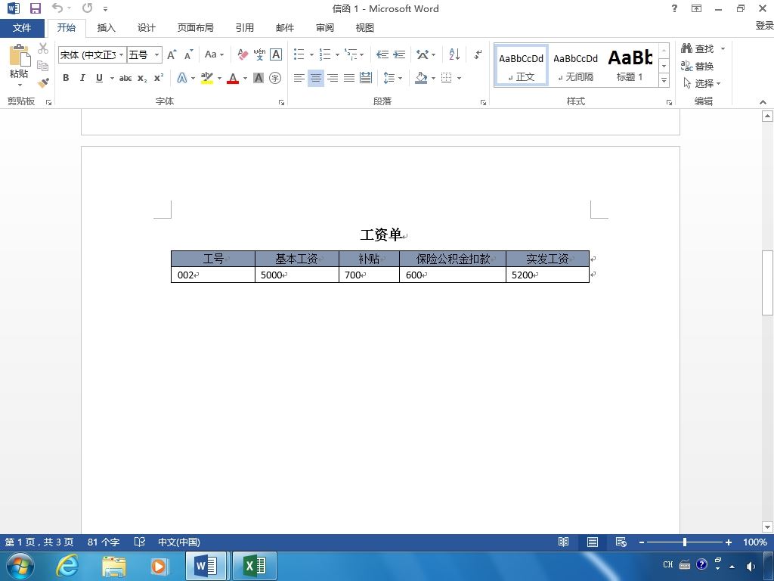The image size is (774, 581).
Task: Click the Copy icon
Action: coord(43,65)
